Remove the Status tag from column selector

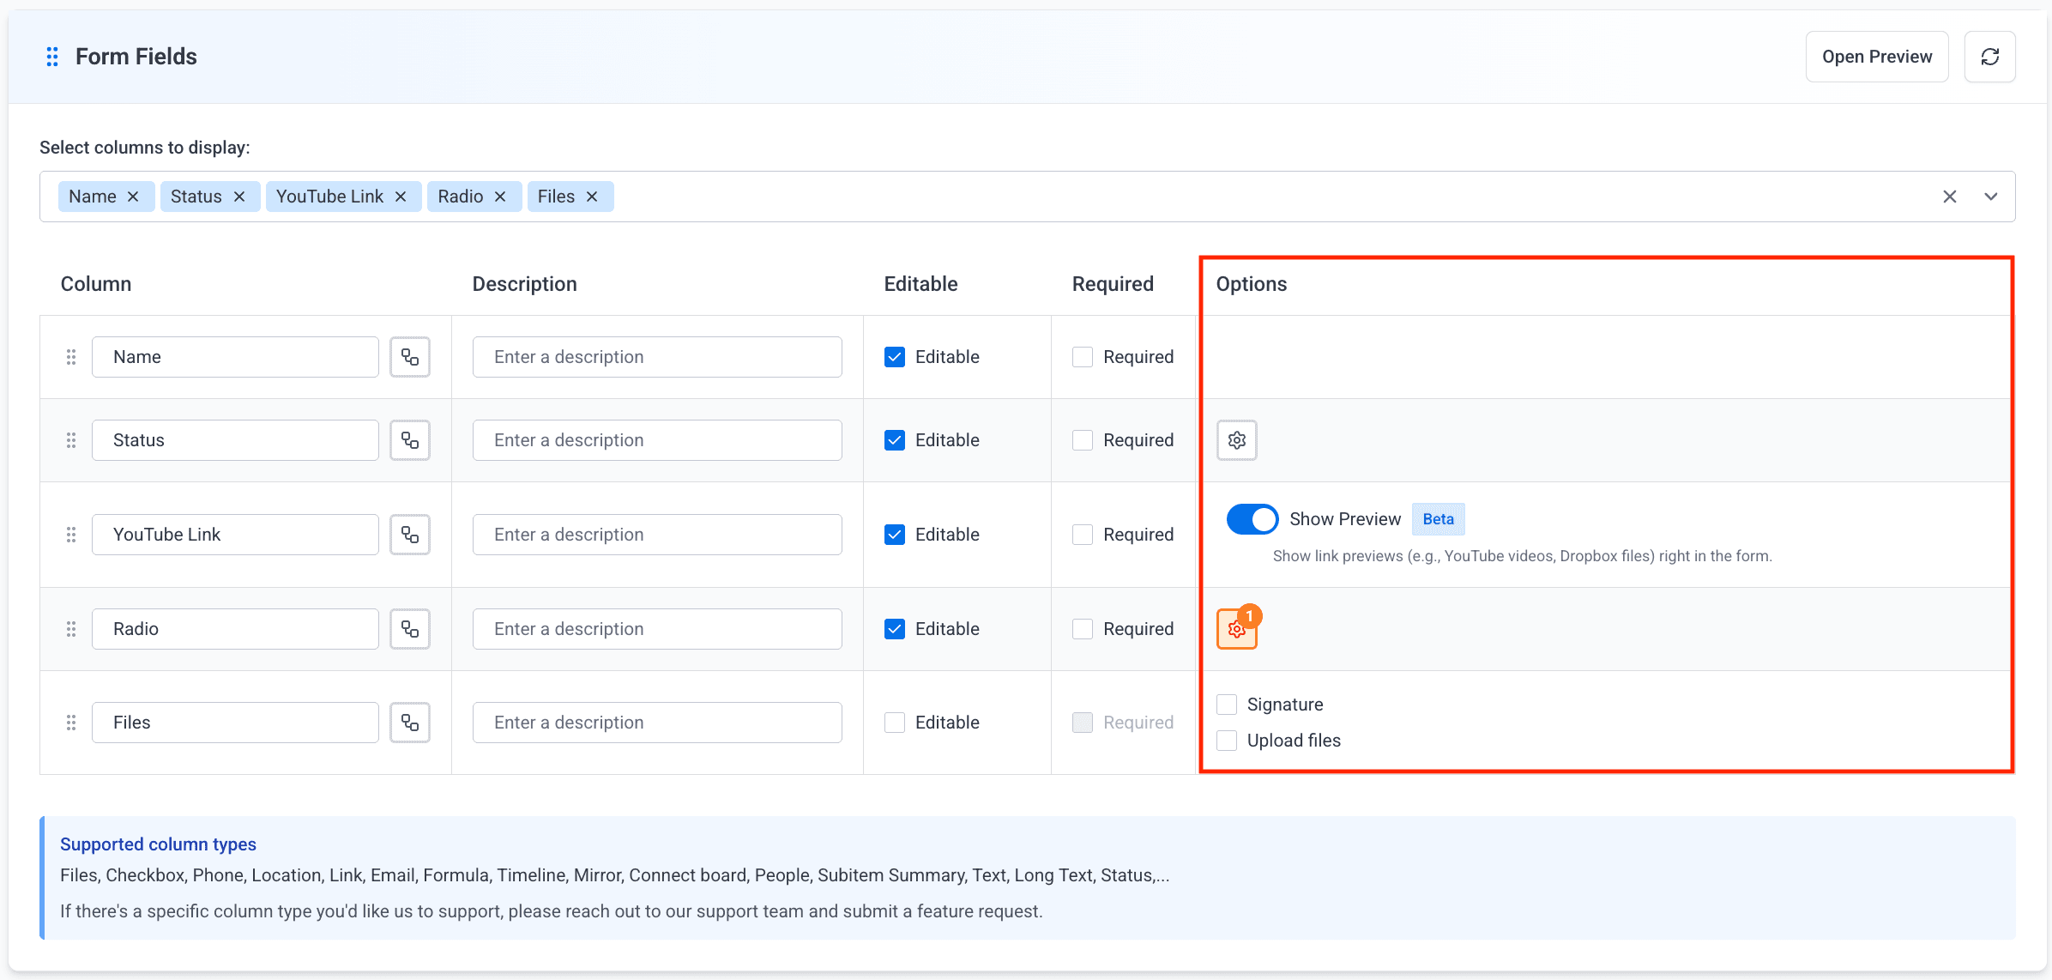coord(239,197)
